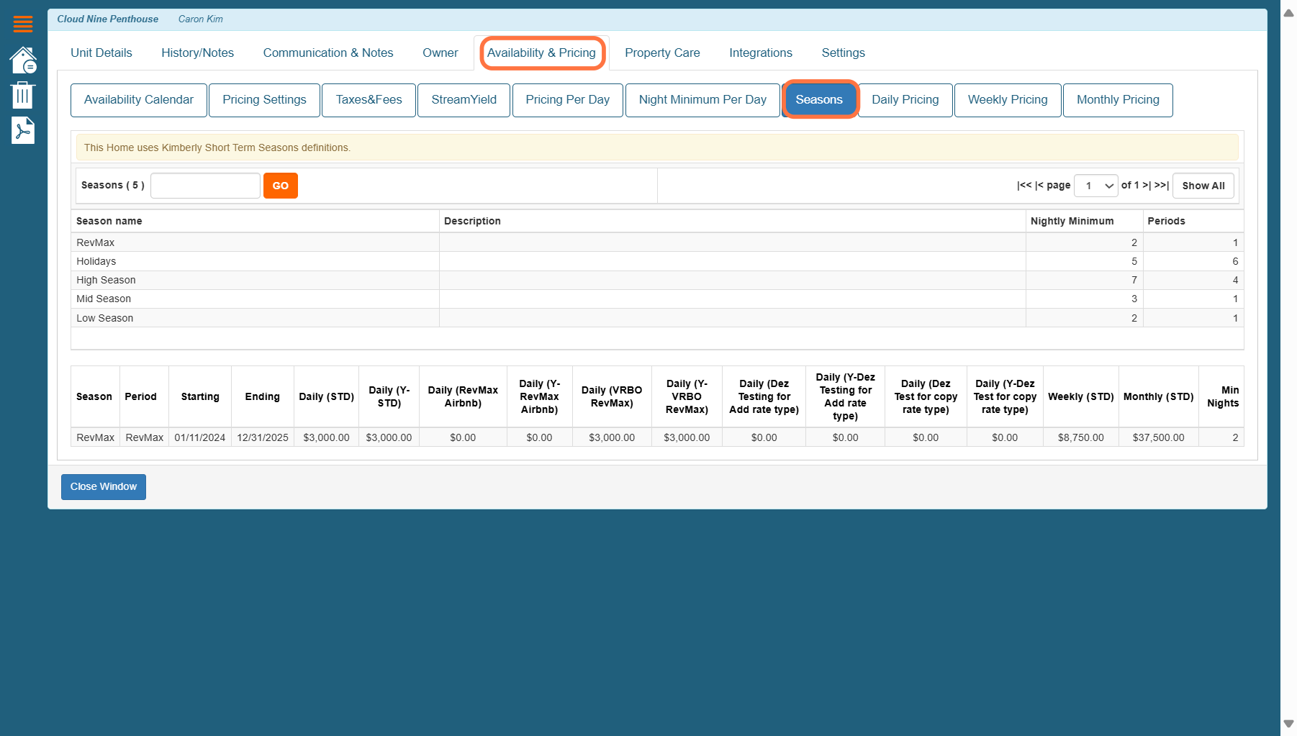Image resolution: width=1297 pixels, height=736 pixels.
Task: Open StreamYield section
Action: coord(464,100)
